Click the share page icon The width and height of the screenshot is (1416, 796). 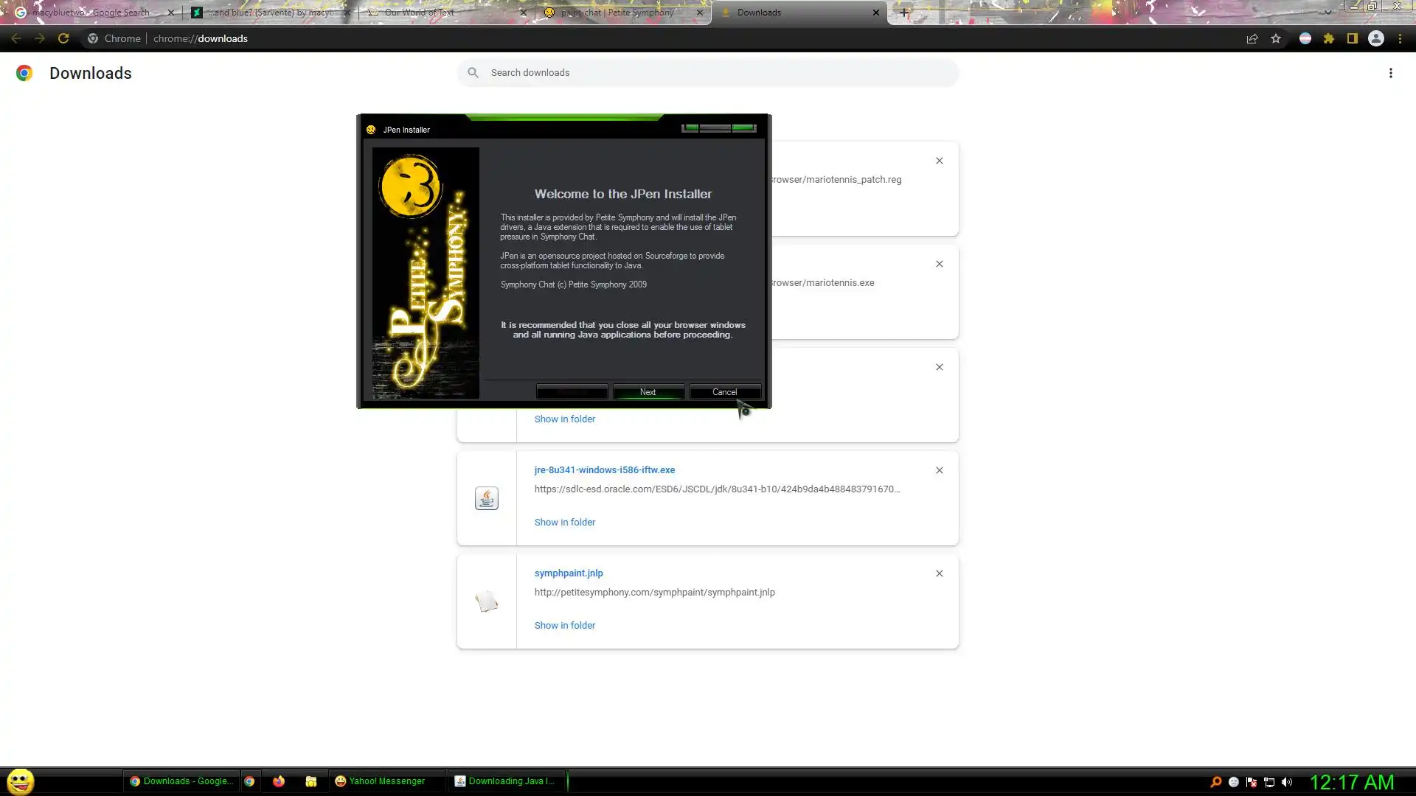click(1252, 39)
